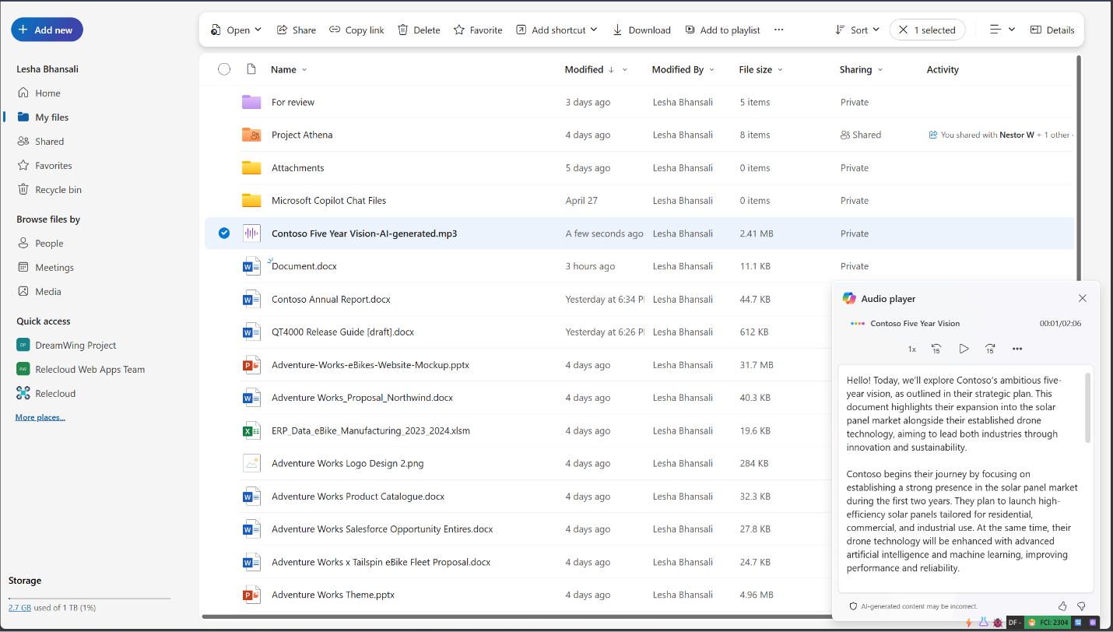
Task: Close the Audio player panel
Action: click(x=1082, y=298)
